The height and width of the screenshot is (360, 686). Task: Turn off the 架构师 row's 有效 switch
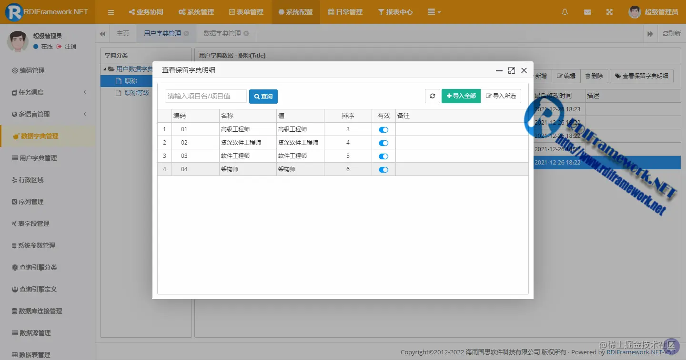[383, 169]
